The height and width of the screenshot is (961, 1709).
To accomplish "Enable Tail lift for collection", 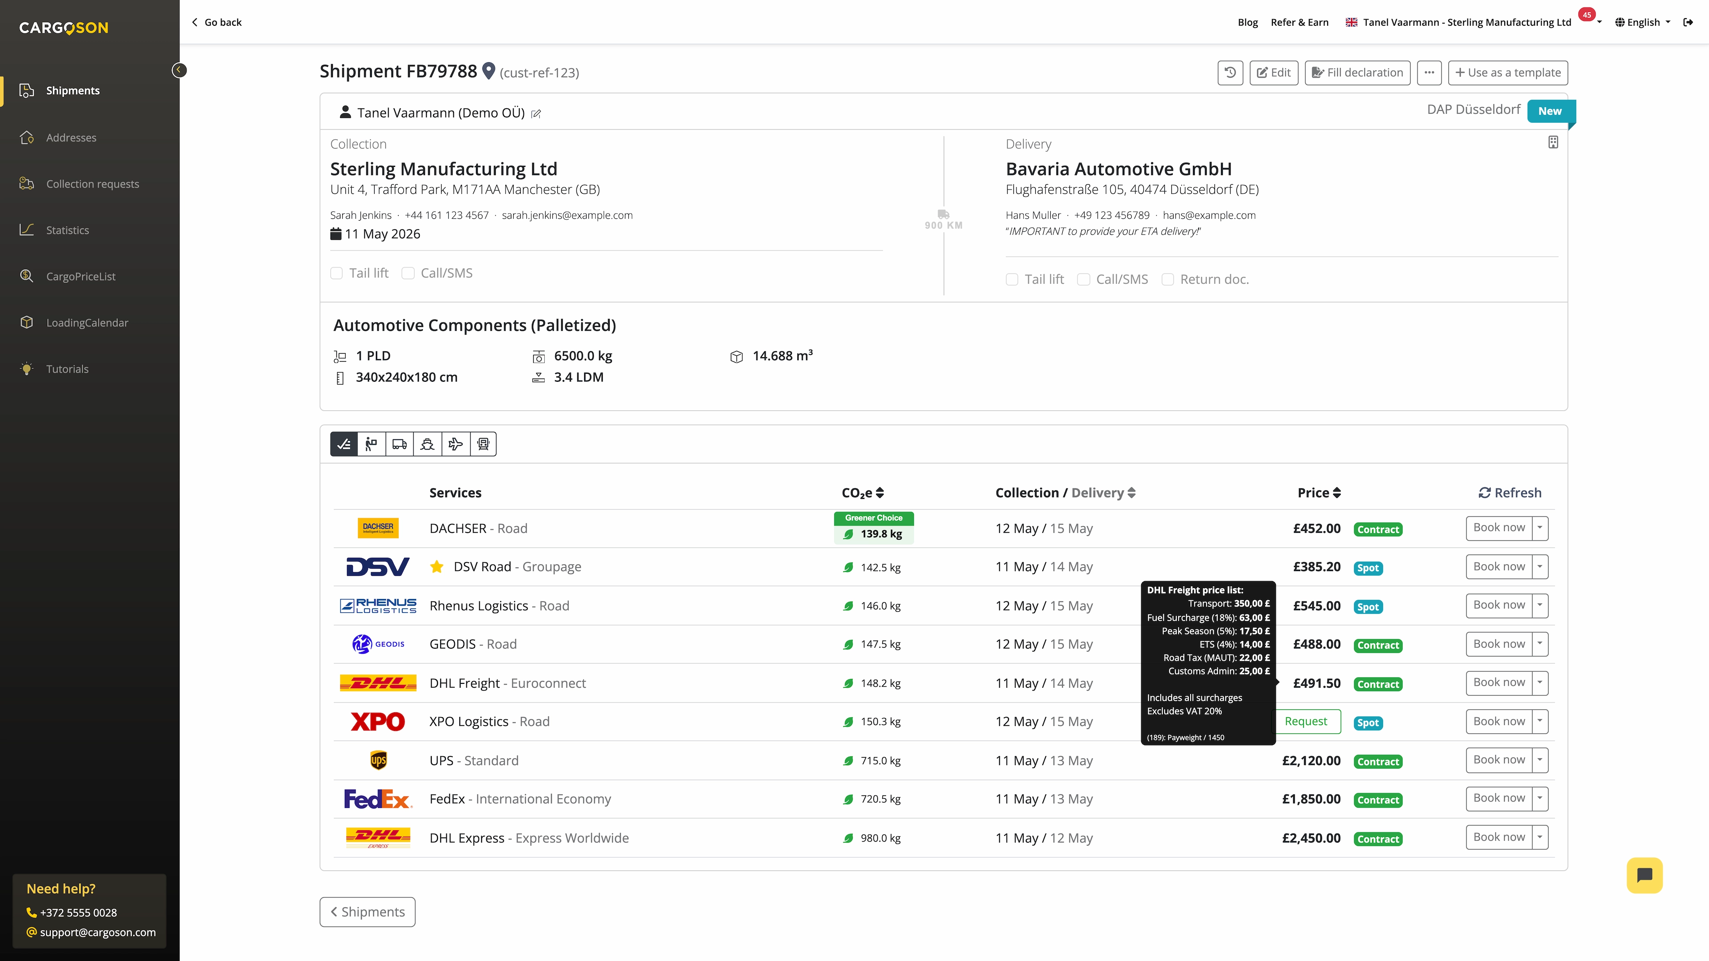I will (337, 273).
